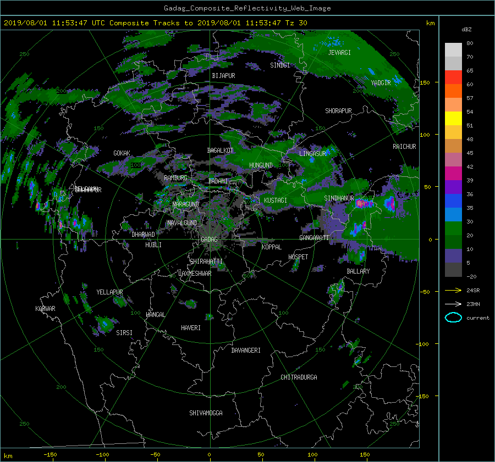This screenshot has height=462, width=495.
Task: Click the HUNGUND city label
Action: (x=261, y=165)
